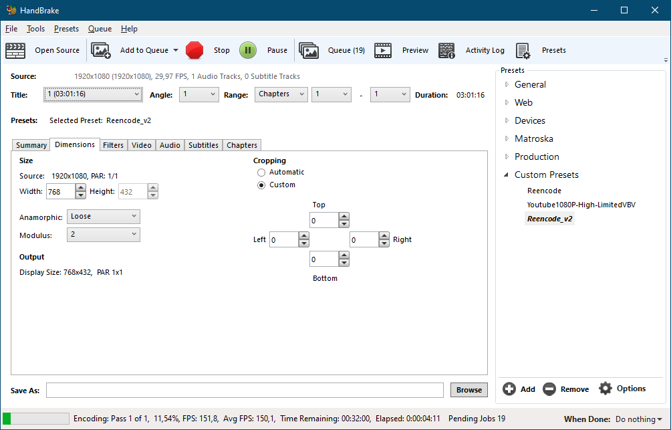671x430 pixels.
Task: Open the When Done Do nothing dropdown
Action: [638, 419]
